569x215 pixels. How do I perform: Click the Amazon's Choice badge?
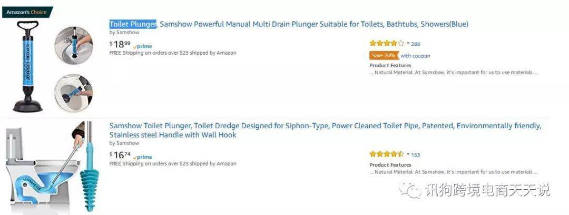pos(27,12)
